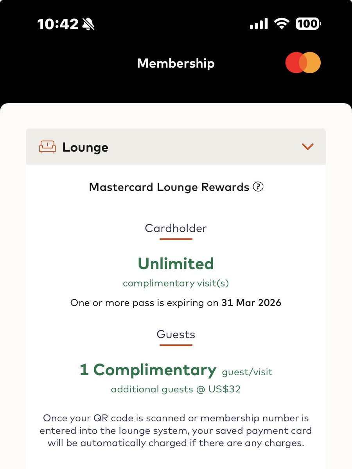
Task: Tap the Membership page title
Action: [176, 63]
